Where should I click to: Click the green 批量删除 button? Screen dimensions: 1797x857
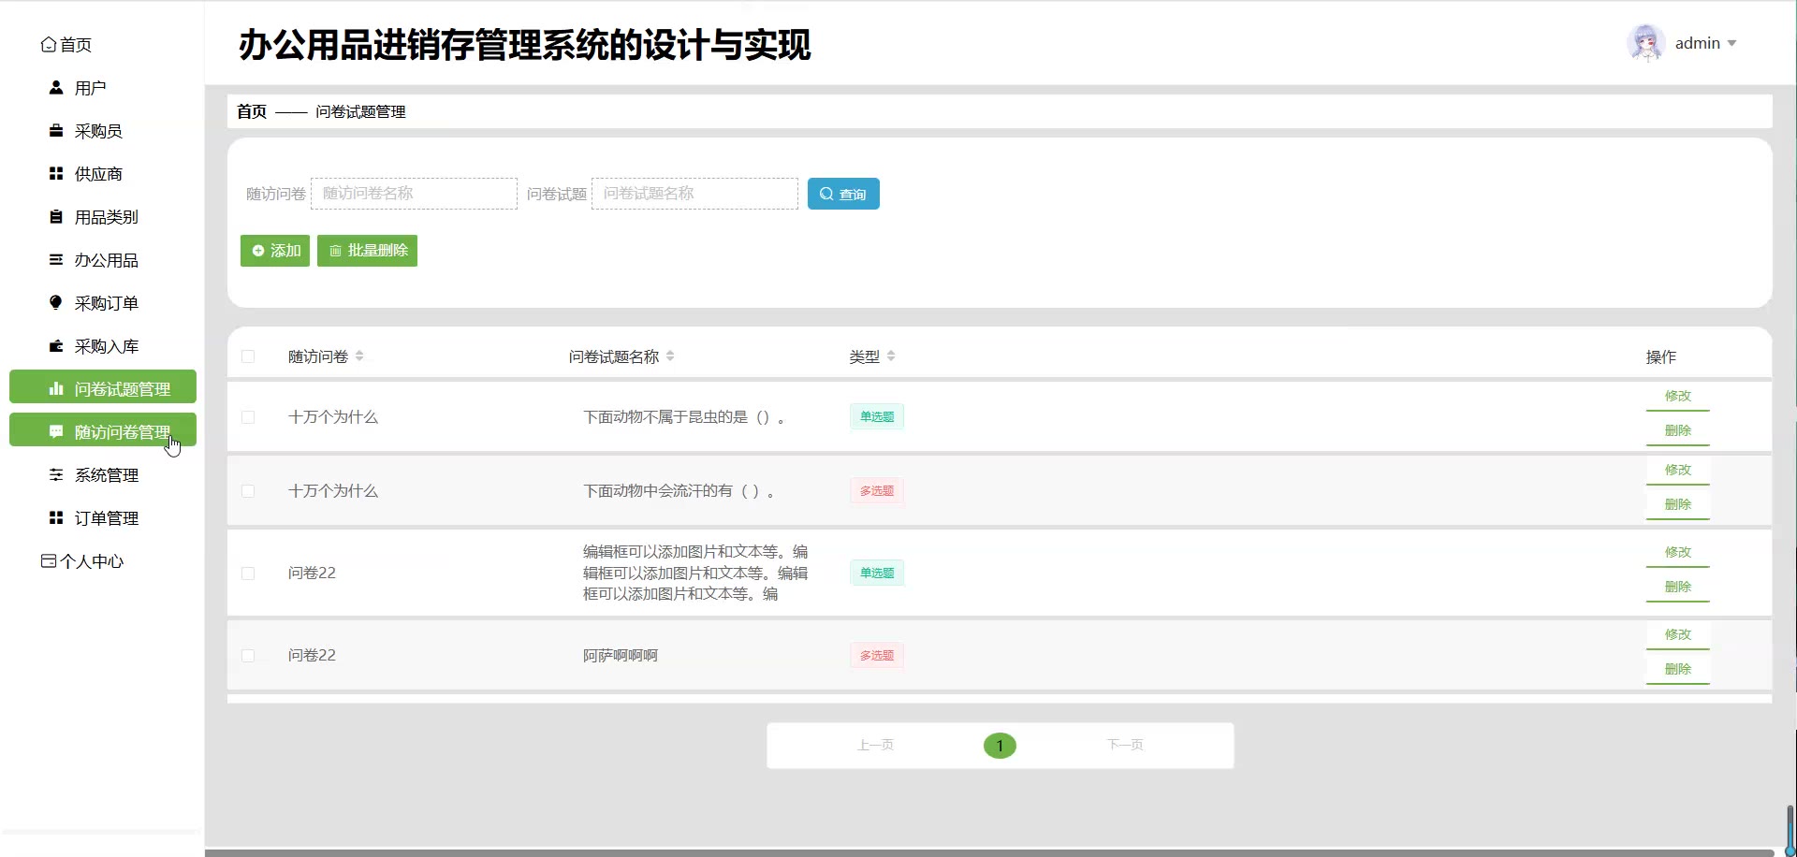pyautogui.click(x=367, y=251)
